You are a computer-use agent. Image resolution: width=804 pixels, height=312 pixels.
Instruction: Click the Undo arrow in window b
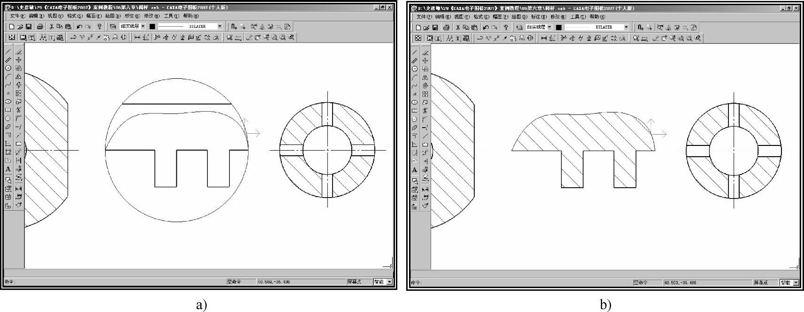(x=485, y=27)
